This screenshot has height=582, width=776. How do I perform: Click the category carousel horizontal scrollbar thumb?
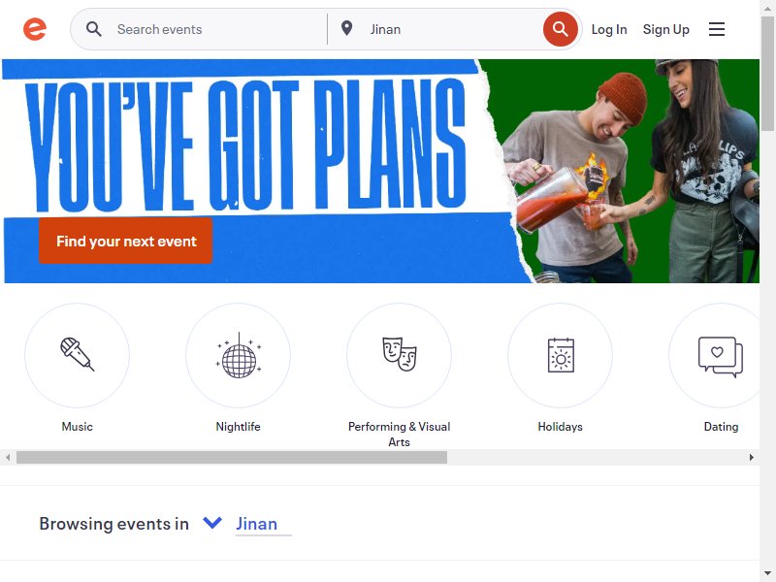pos(232,457)
